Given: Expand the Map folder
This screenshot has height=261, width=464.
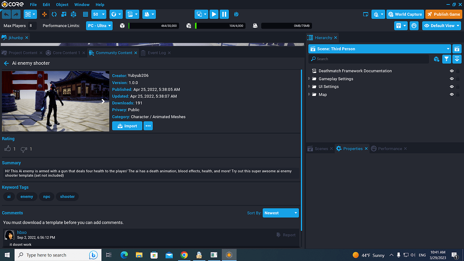Looking at the screenshot, I should [309, 94].
